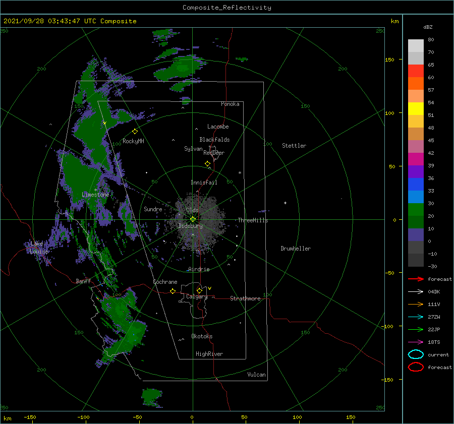Viewport: 454px width, 424px height.
Task: Click the Ponoka city label
Action: 230,104
